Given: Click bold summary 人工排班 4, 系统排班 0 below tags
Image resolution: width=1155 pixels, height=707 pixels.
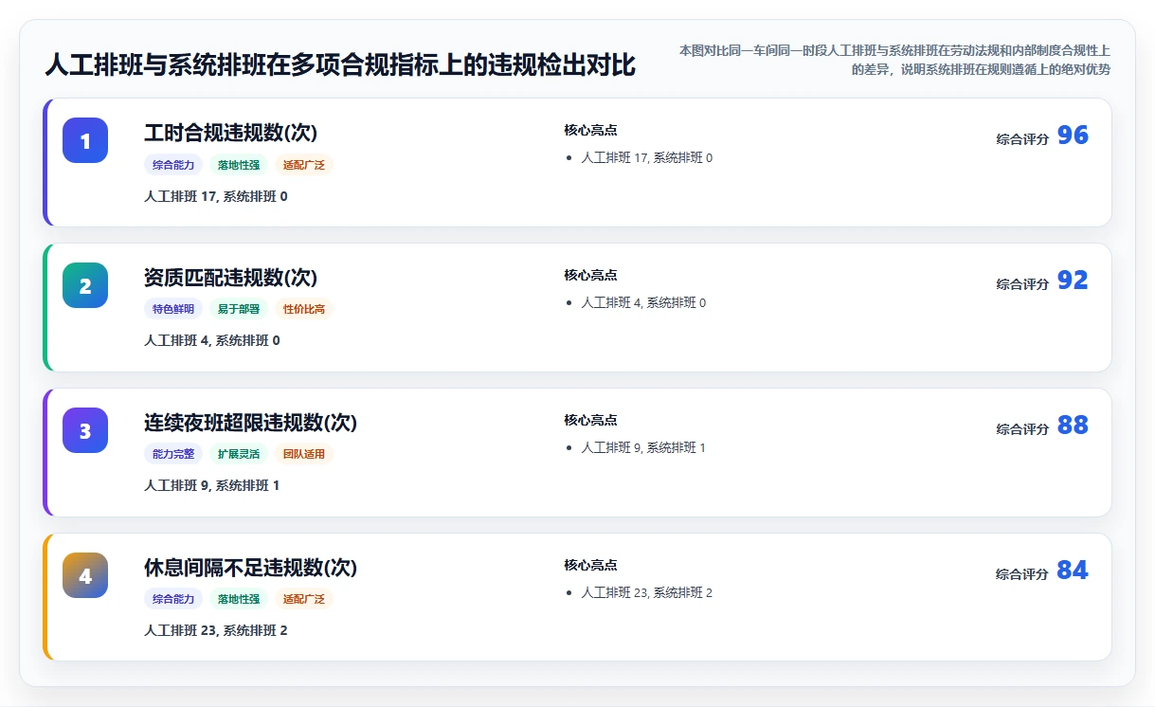Looking at the screenshot, I should point(212,341).
